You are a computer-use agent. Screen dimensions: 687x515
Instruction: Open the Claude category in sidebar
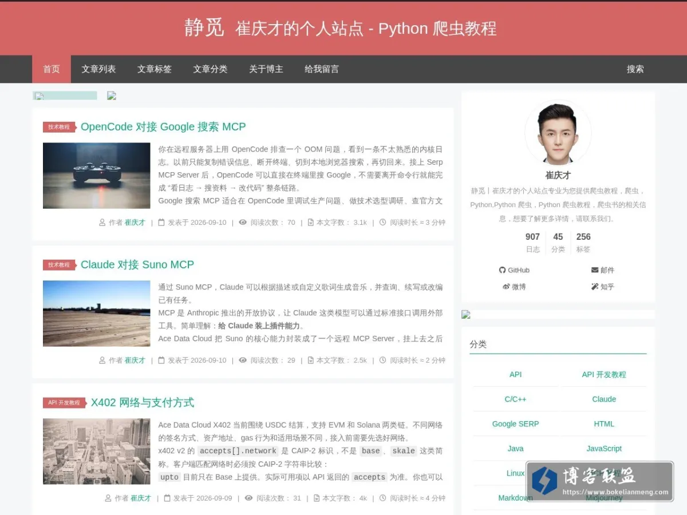pos(604,399)
